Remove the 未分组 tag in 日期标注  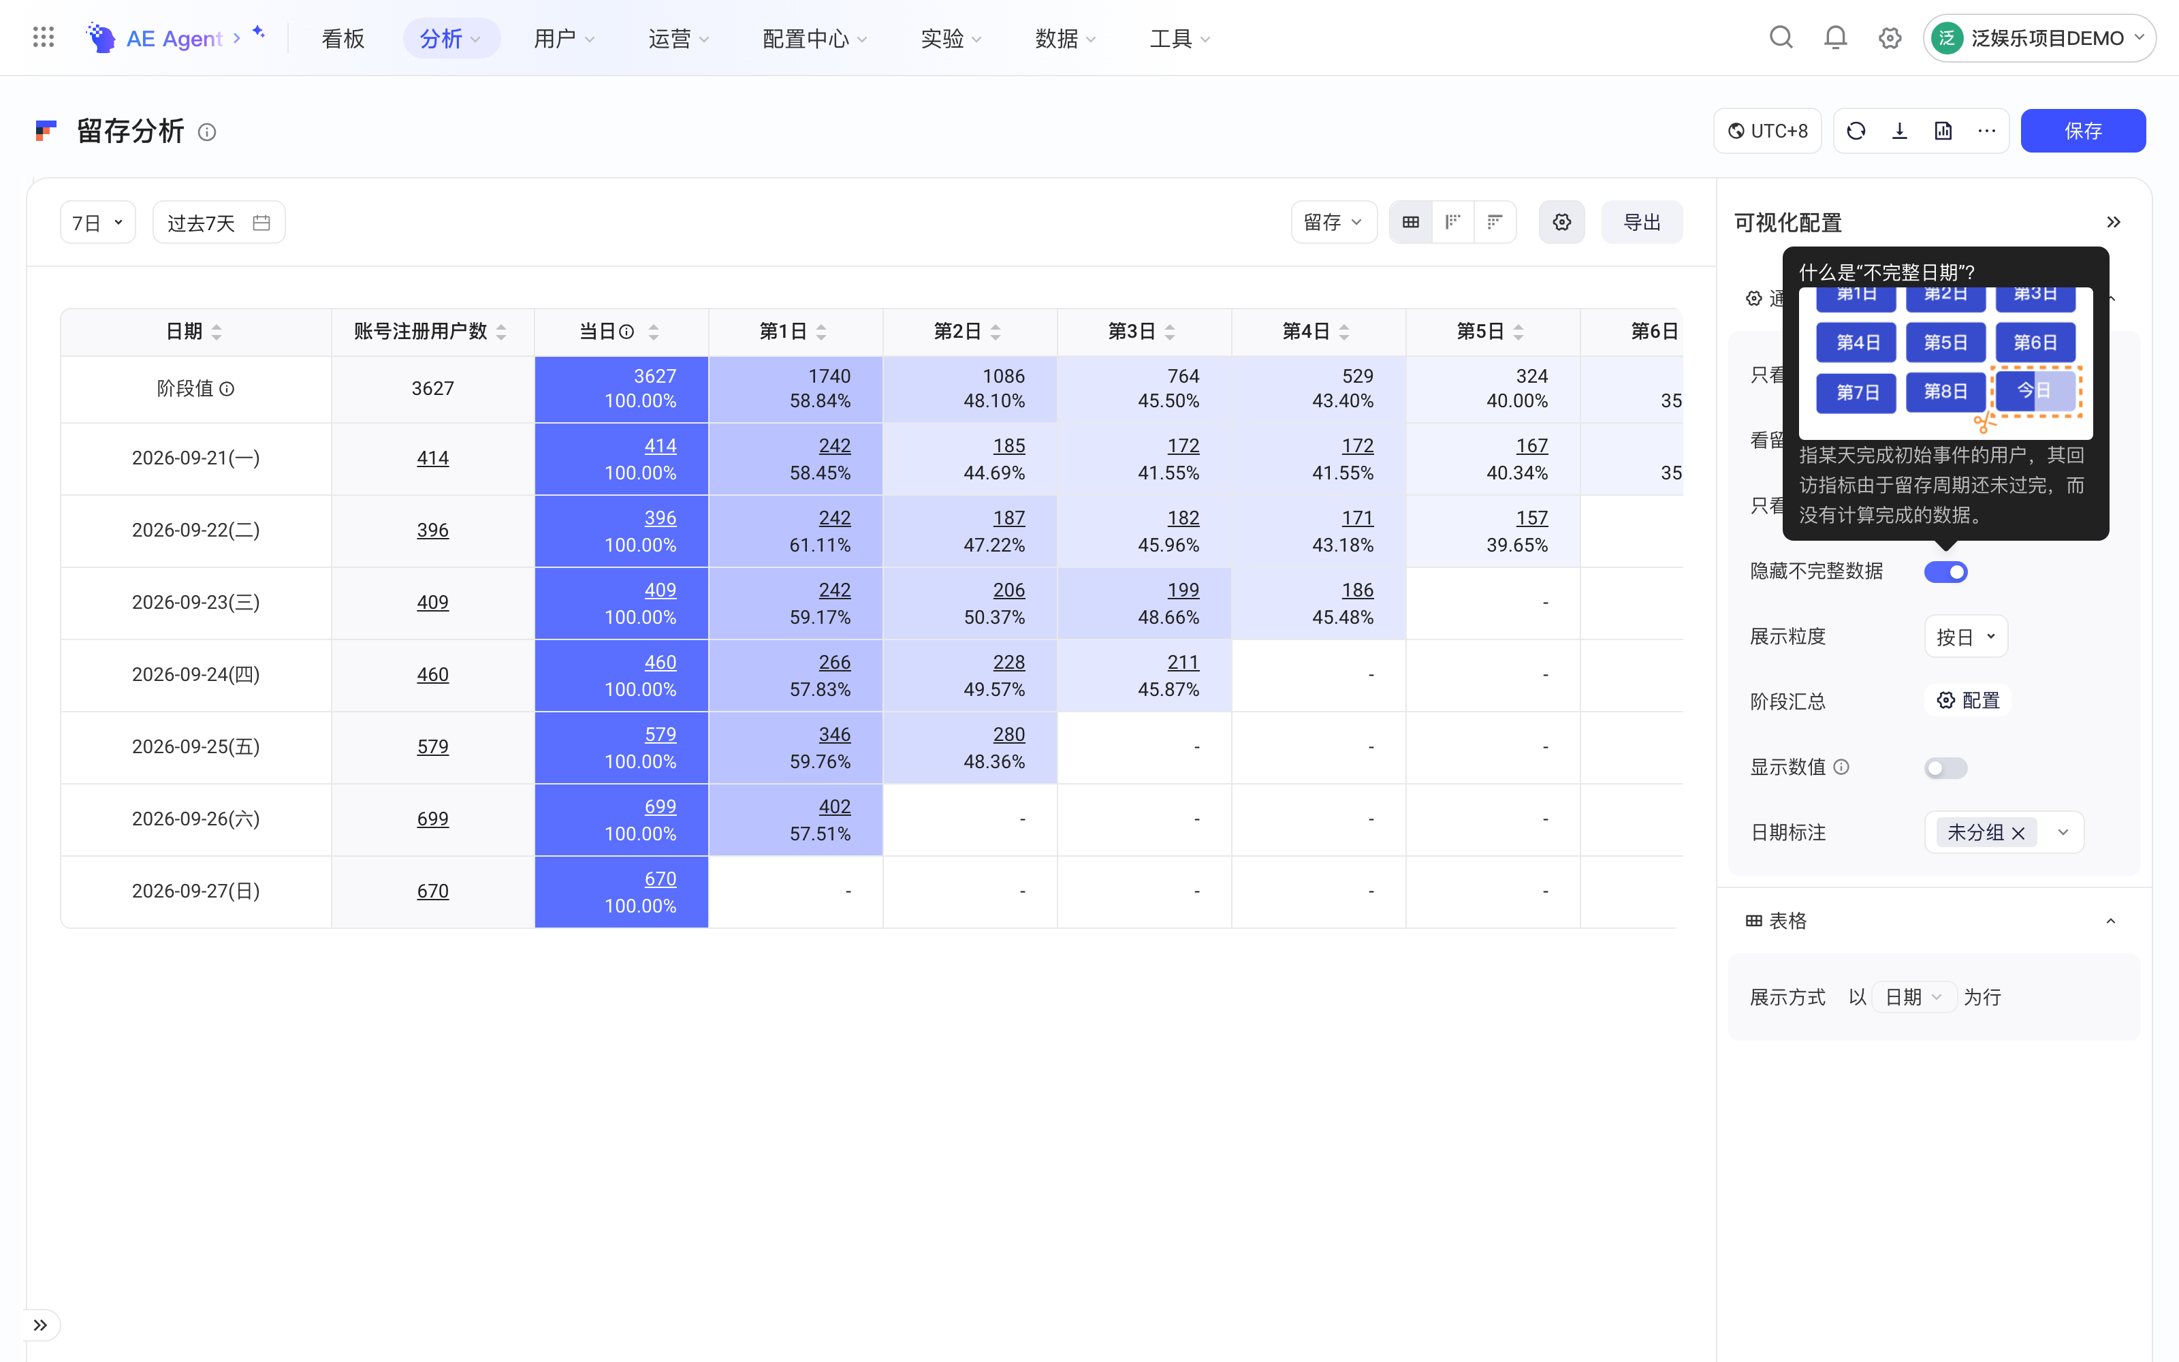coord(2018,832)
